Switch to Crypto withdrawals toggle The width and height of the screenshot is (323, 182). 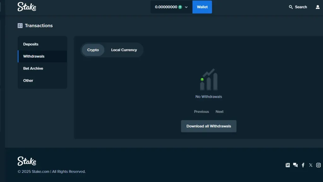tap(93, 50)
